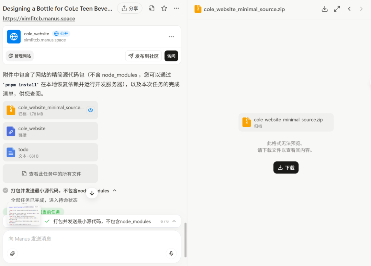Open the cole_website card options menu
The image size is (371, 266).
(171, 37)
